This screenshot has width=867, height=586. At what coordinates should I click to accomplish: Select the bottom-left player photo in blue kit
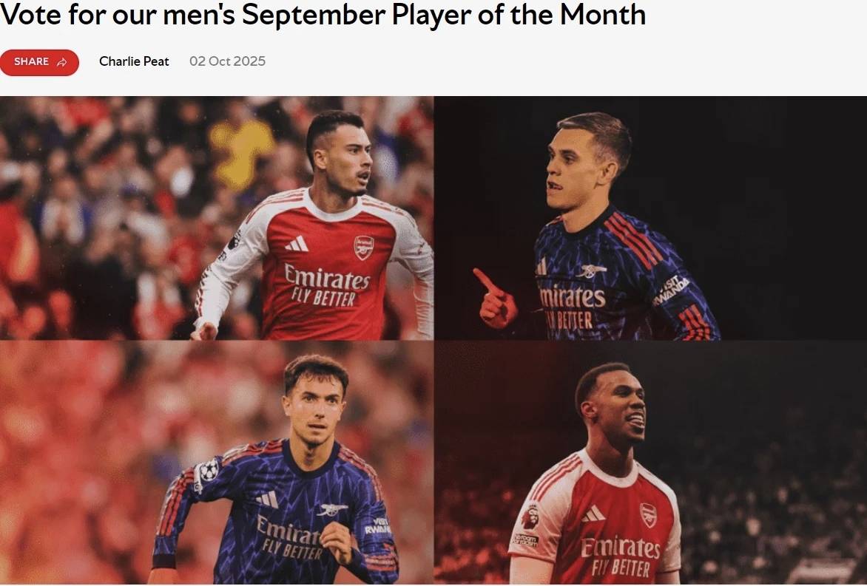217,463
